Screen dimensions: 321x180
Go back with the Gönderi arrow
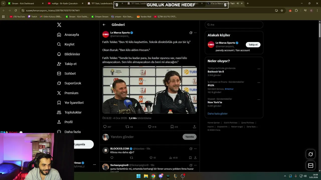pyautogui.click(x=104, y=25)
